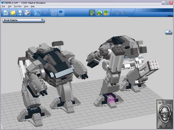Undo the last action
The height and width of the screenshot is (130, 174).
37,13
